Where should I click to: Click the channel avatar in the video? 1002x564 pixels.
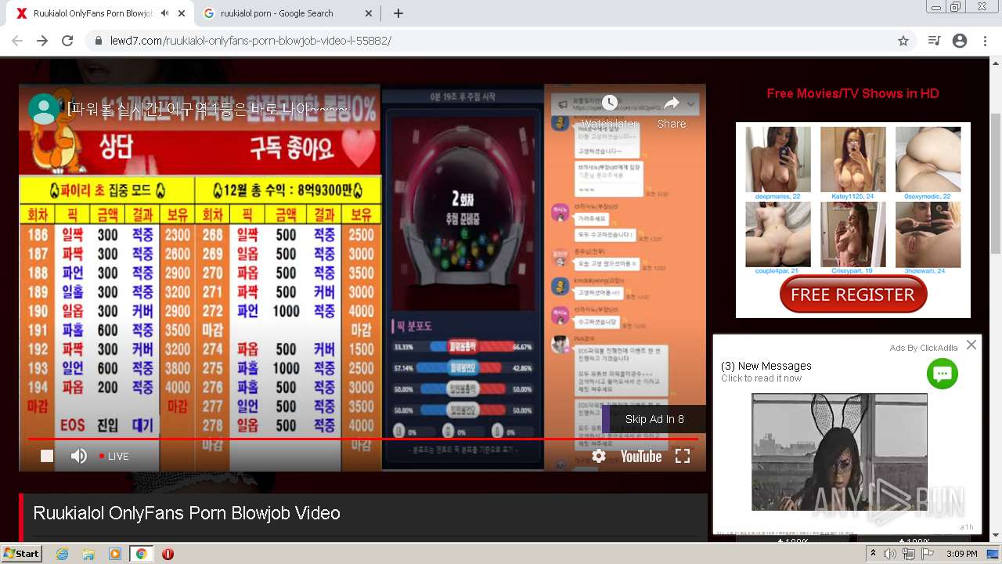pyautogui.click(x=44, y=109)
